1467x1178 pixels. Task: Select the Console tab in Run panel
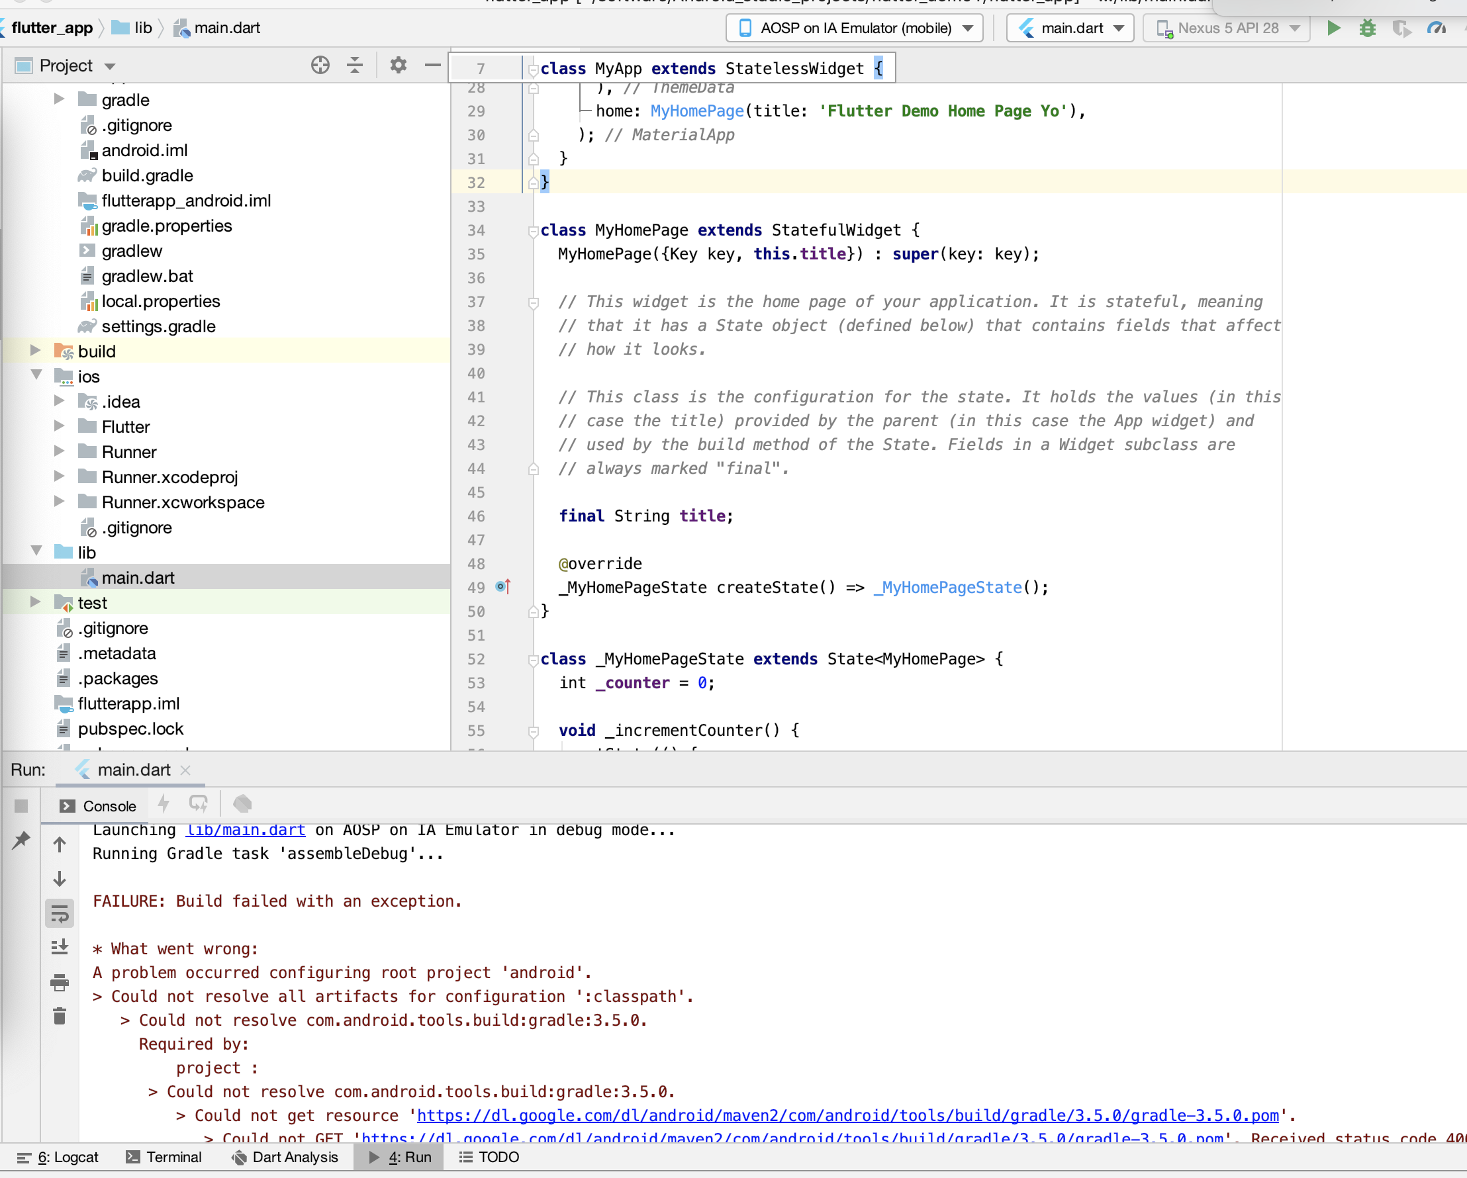pyautogui.click(x=98, y=806)
